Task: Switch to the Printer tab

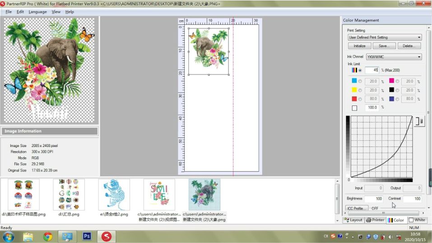Action: [375, 220]
